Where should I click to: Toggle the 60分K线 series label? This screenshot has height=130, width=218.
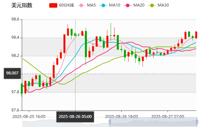coord(67,5)
